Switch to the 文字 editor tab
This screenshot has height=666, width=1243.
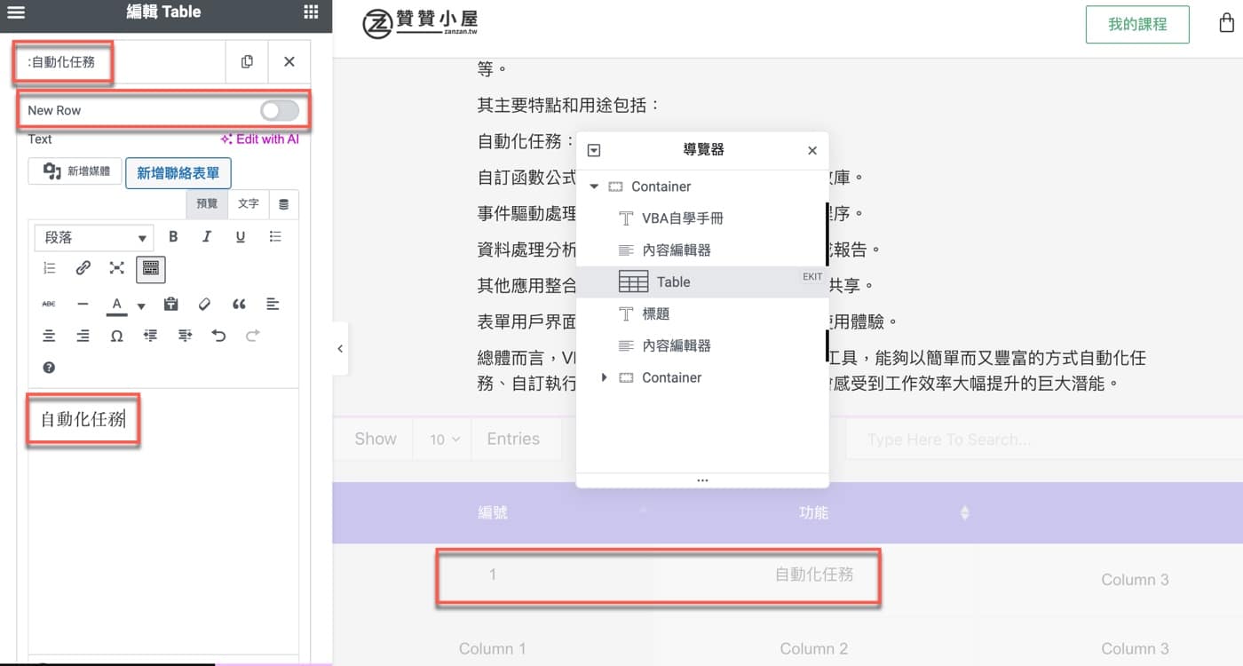click(249, 203)
